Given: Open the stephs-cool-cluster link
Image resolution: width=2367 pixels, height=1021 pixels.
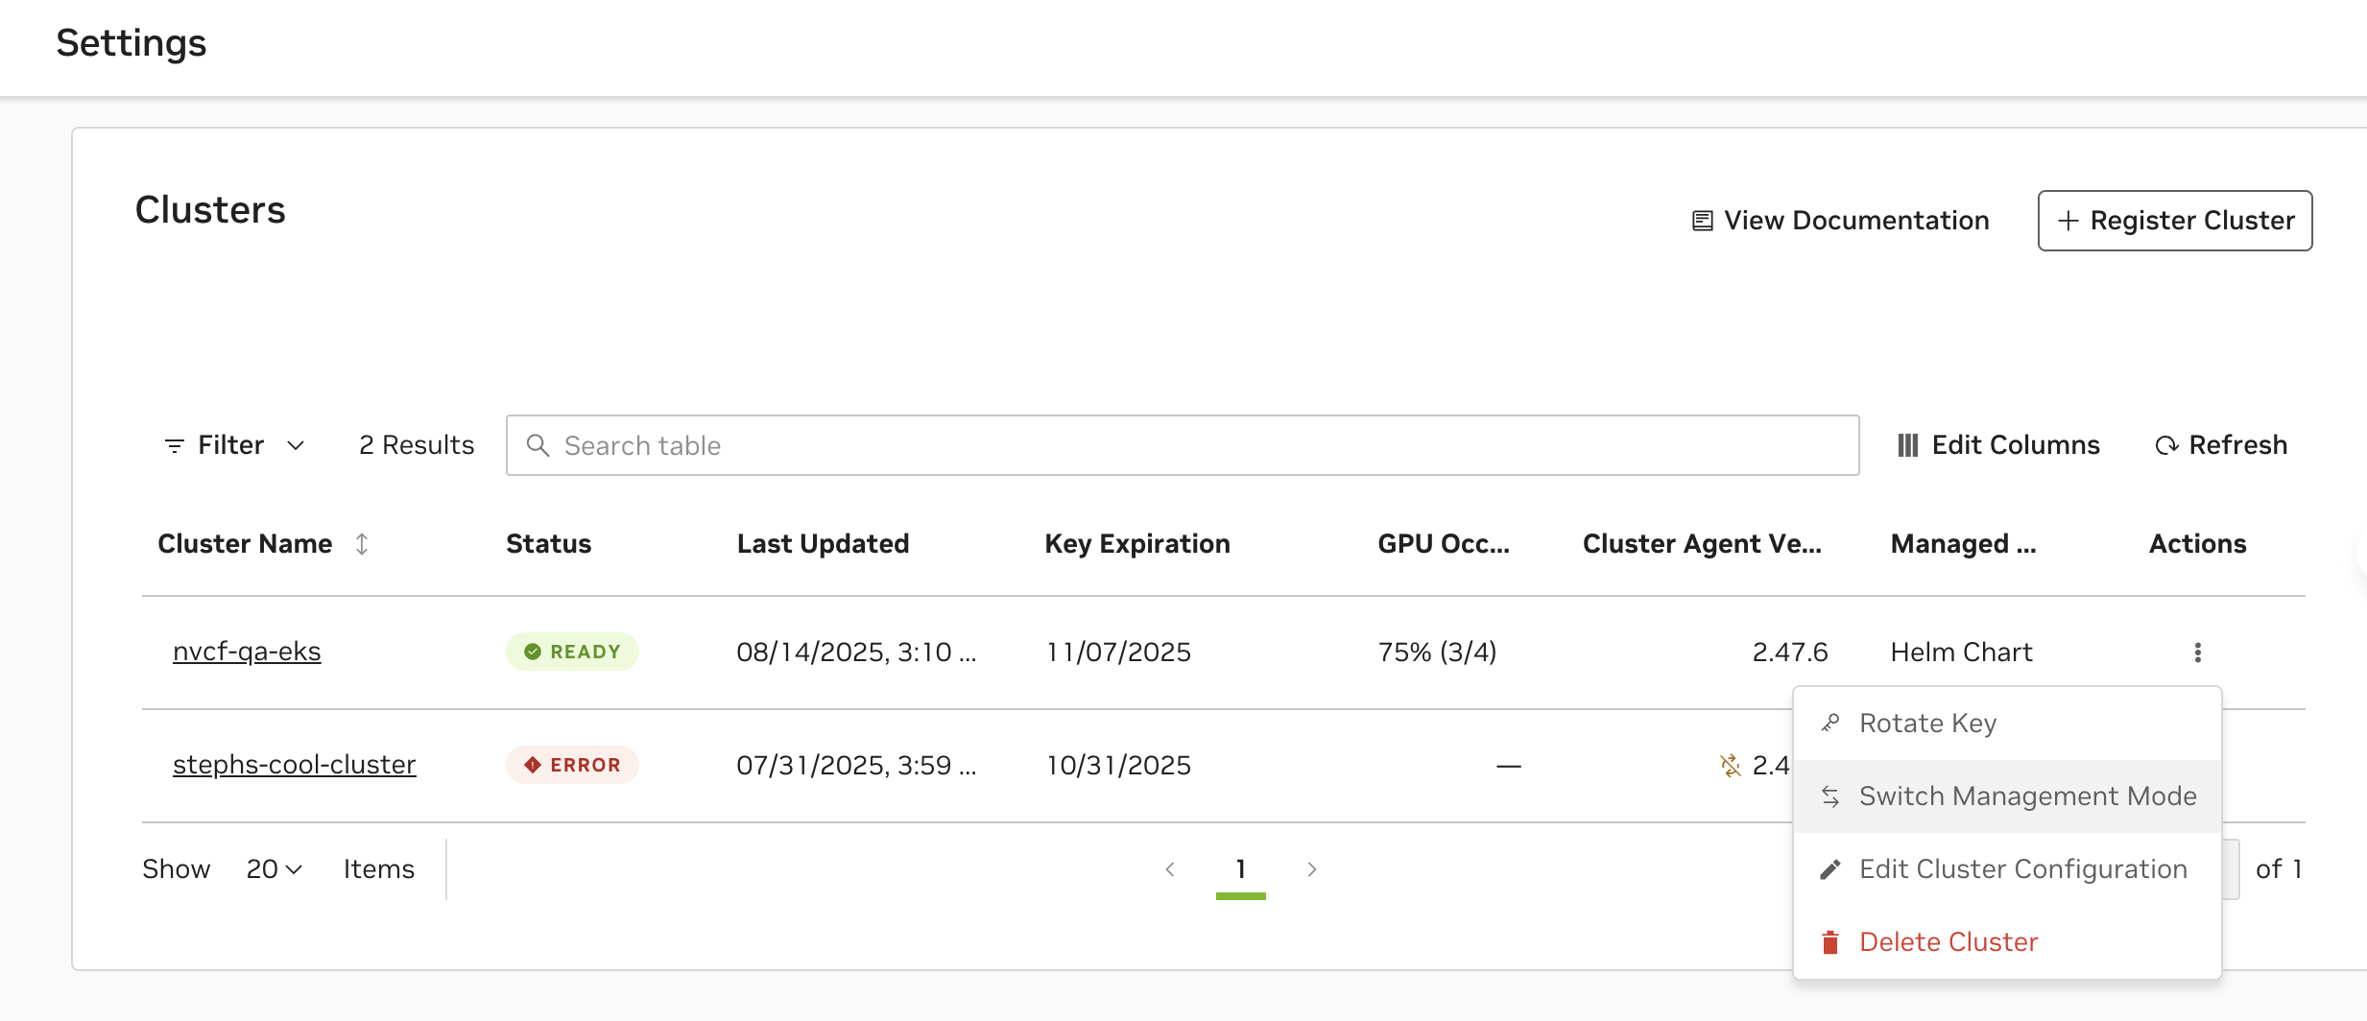Looking at the screenshot, I should point(294,765).
